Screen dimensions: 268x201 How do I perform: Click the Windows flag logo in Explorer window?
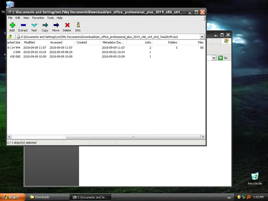[226, 41]
